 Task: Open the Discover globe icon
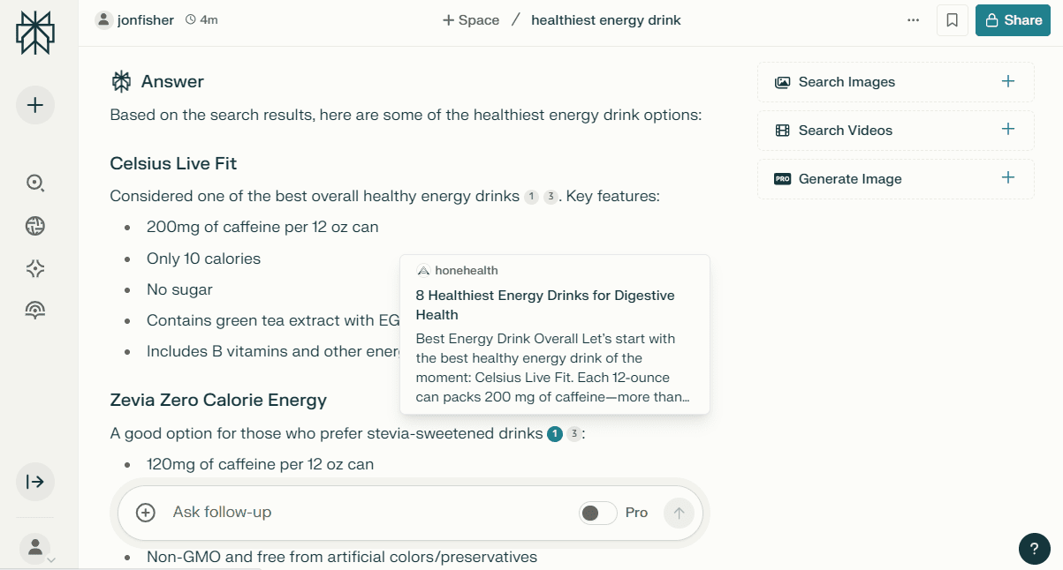click(x=35, y=226)
